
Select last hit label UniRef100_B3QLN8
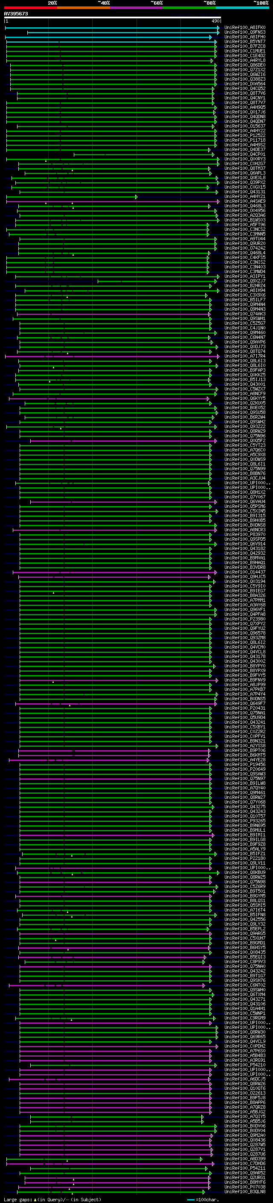pyautogui.click(x=245, y=1192)
